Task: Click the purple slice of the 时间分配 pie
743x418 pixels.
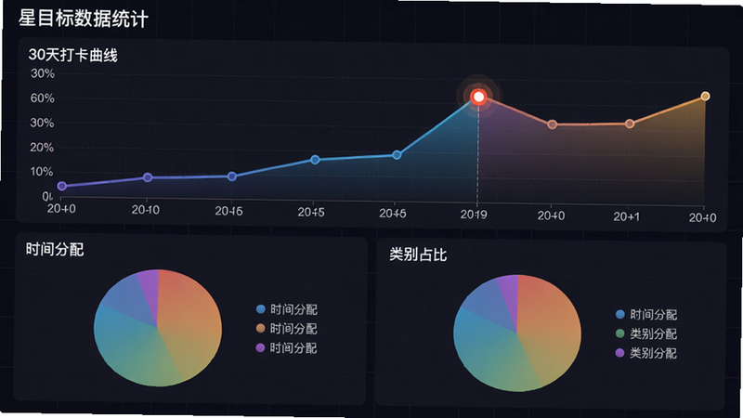Action: (x=150, y=289)
